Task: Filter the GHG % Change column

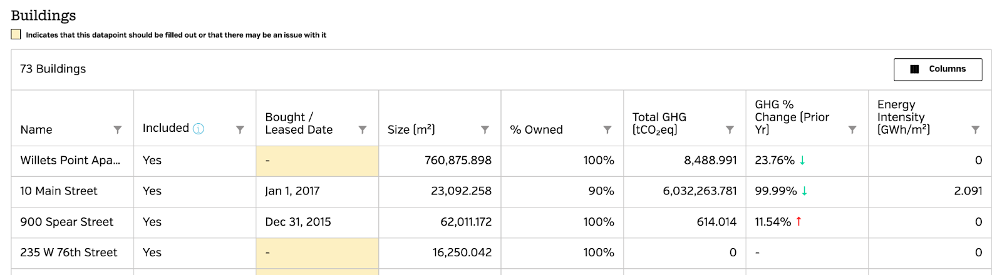Action: coord(852,129)
